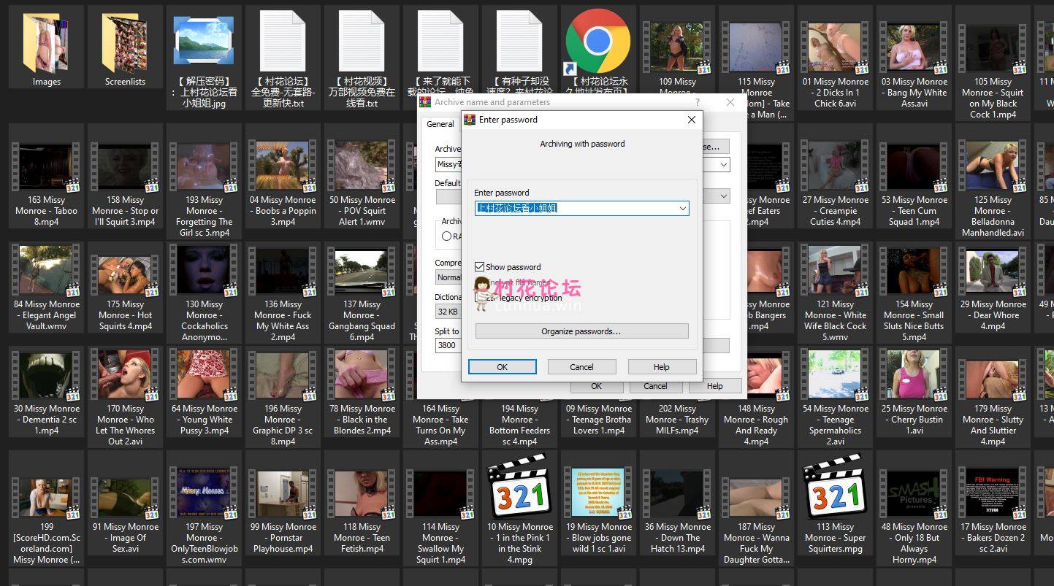This screenshot has height=586, width=1054.
Task: Open the Enter password dropdown arrow
Action: pyautogui.click(x=682, y=208)
